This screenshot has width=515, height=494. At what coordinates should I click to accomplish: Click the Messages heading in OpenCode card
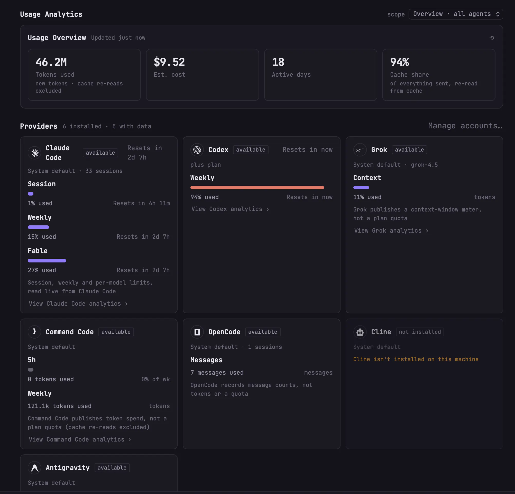(206, 360)
